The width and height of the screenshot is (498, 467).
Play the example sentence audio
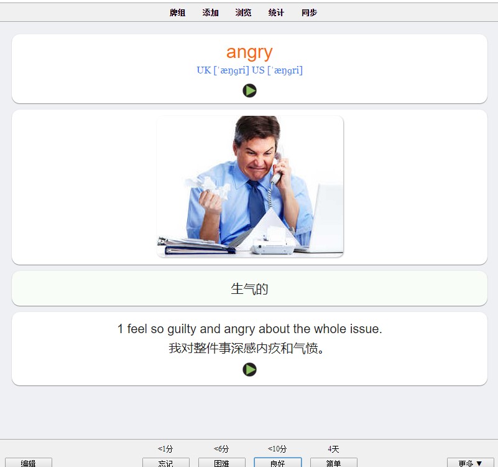click(x=249, y=370)
